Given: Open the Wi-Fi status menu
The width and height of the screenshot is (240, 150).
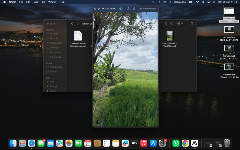Looking at the screenshot, I should [197, 2].
